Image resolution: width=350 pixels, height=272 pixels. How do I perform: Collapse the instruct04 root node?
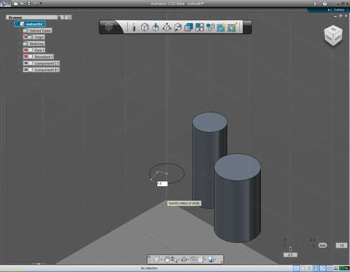coord(11,24)
